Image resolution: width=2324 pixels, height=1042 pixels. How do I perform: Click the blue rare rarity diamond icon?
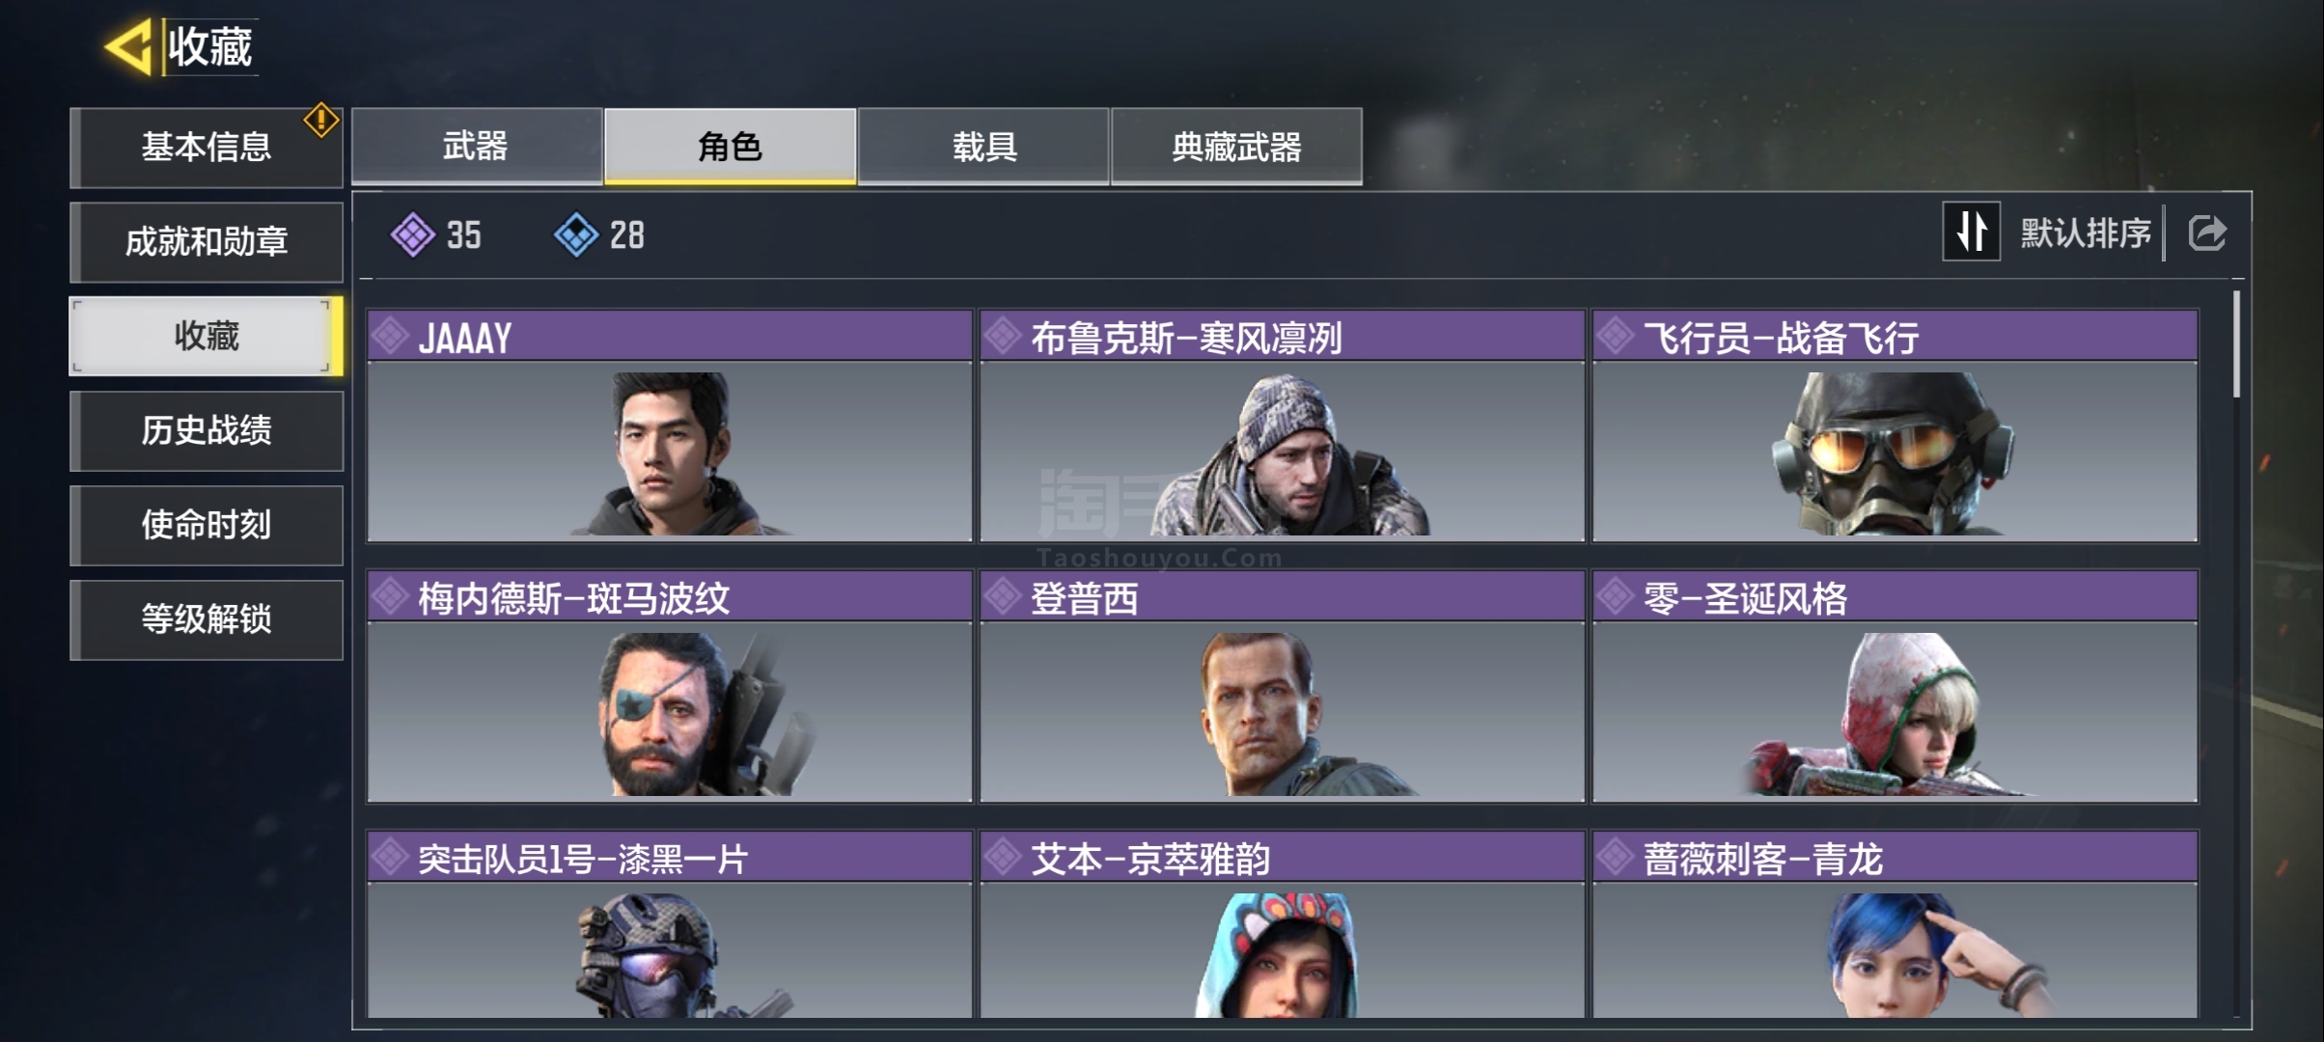point(576,234)
